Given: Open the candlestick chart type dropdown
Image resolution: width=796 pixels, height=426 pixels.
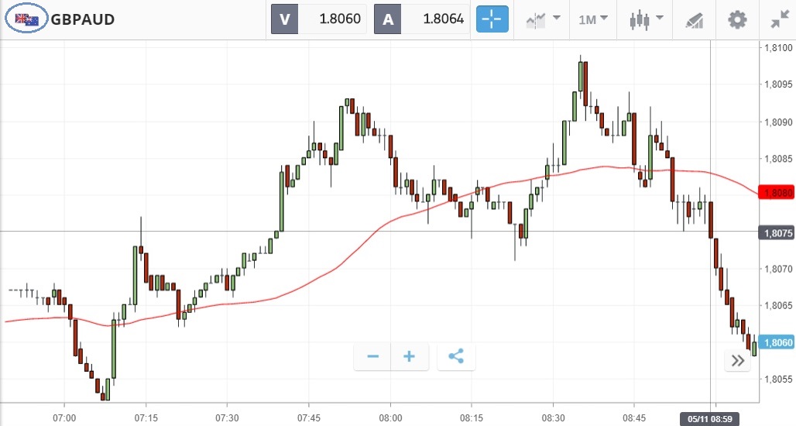Looking at the screenshot, I should 647,19.
